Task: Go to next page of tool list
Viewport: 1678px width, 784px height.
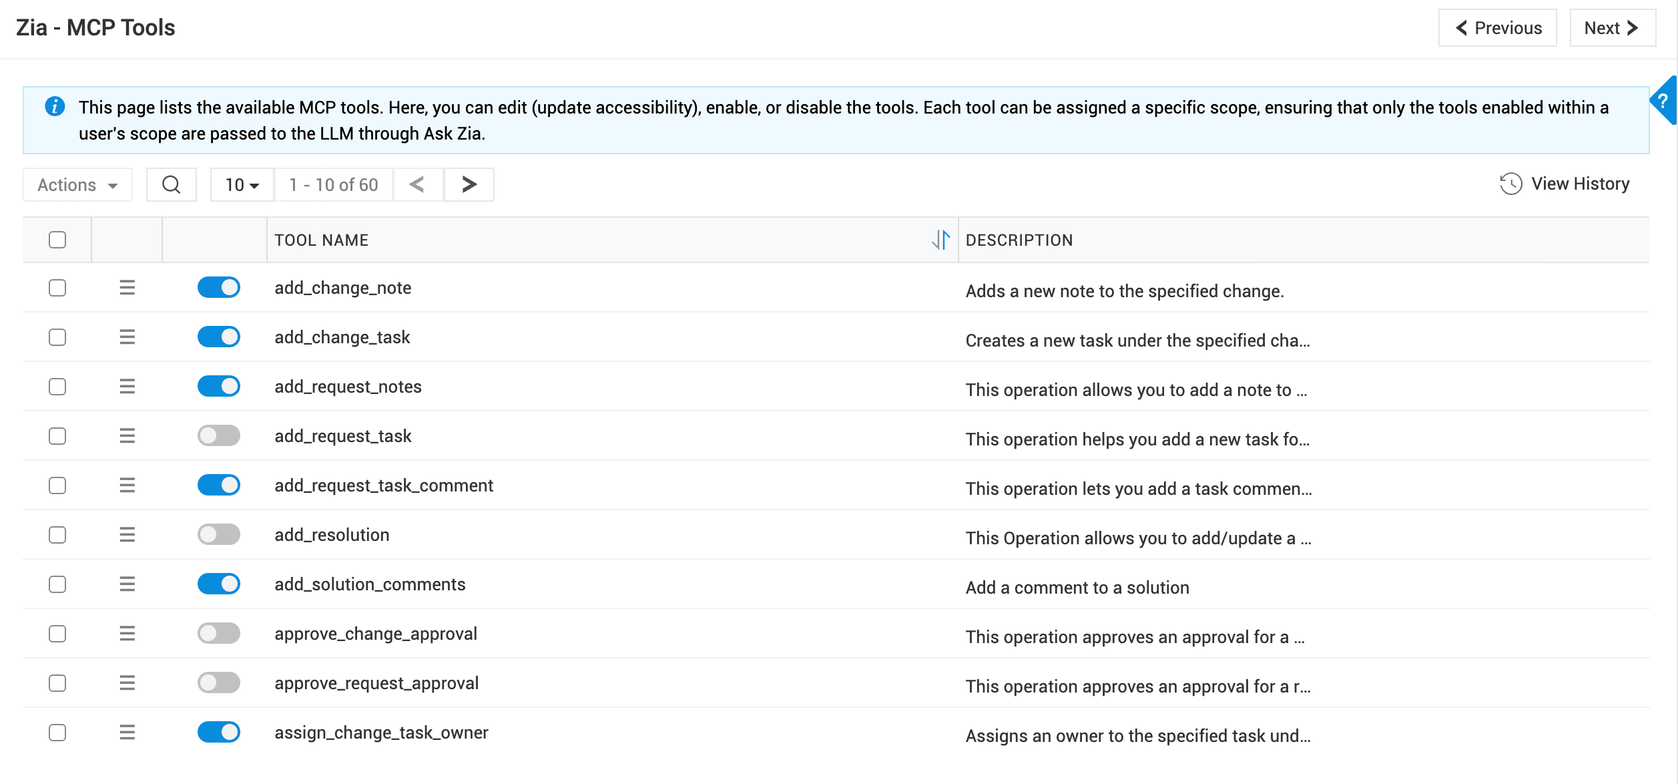Action: [x=469, y=184]
